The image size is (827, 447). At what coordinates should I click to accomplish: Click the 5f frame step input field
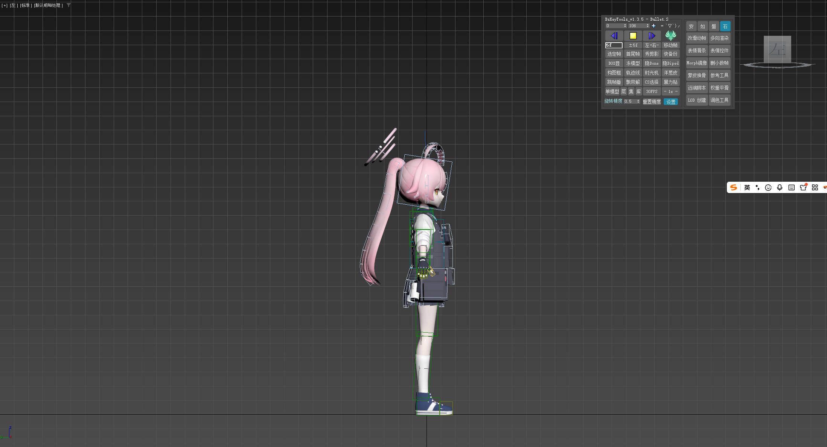click(614, 45)
